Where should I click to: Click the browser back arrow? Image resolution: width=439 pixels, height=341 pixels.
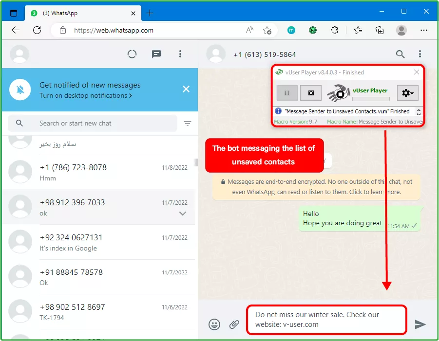click(x=16, y=30)
